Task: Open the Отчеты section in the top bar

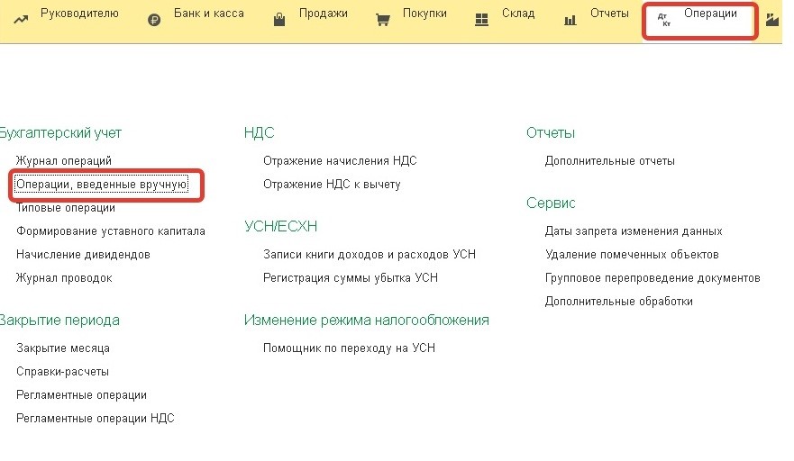Action: click(x=609, y=14)
